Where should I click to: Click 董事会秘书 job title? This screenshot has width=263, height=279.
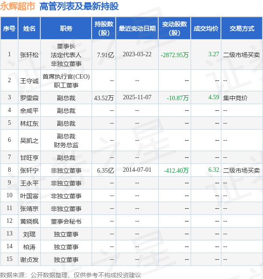tap(66, 221)
